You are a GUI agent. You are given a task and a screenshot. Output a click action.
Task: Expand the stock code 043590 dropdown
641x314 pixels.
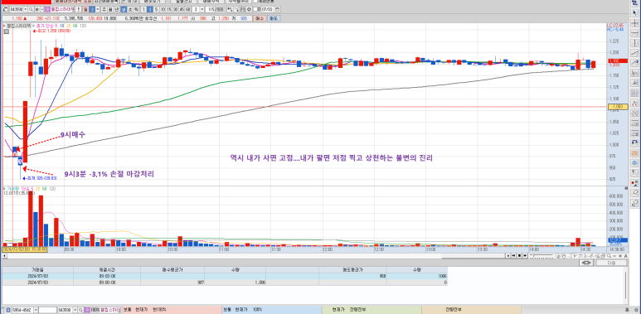pos(26,9)
